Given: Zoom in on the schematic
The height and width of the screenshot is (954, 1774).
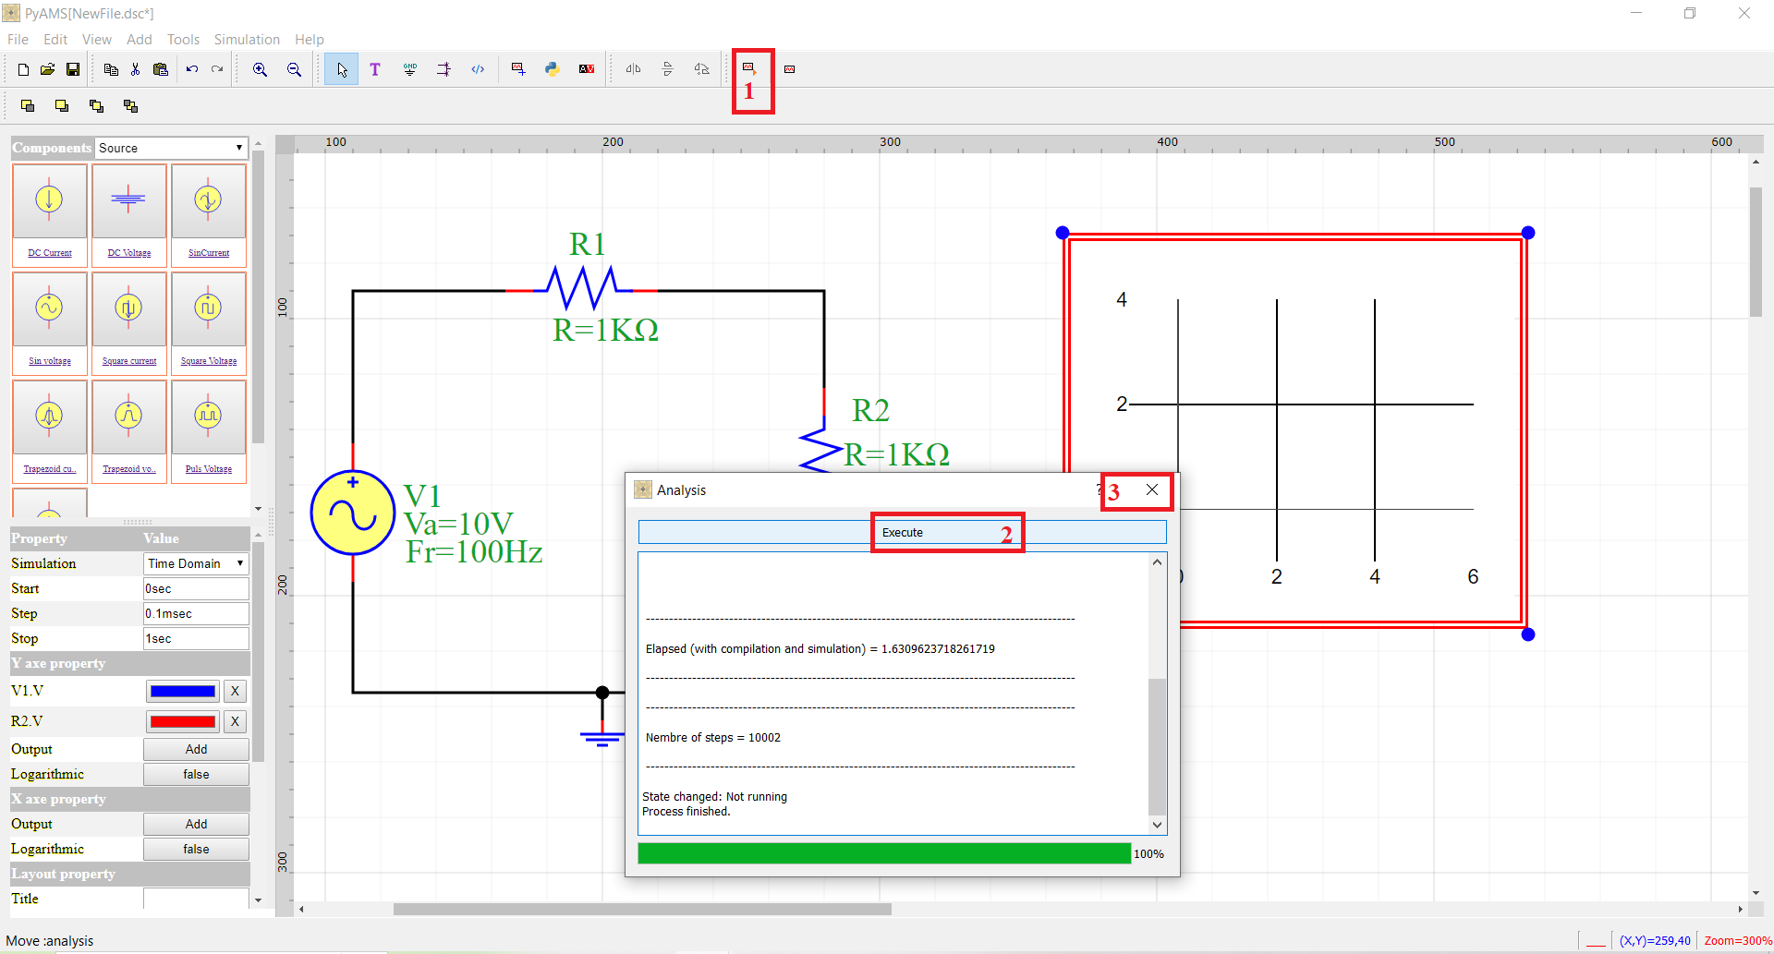Looking at the screenshot, I should pos(261,69).
